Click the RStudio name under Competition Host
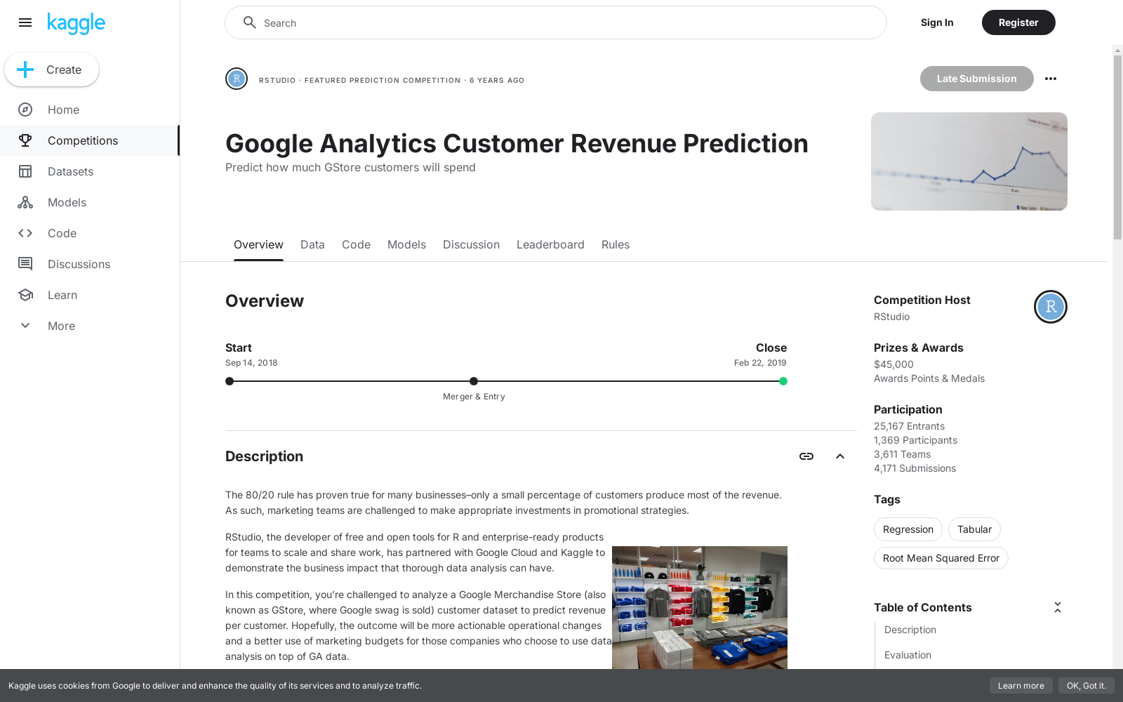 click(x=891, y=317)
